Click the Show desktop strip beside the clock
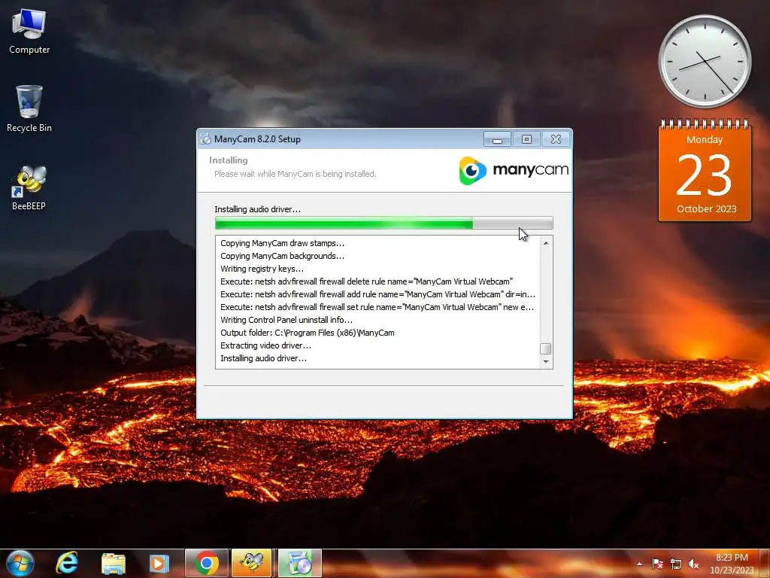770x578 pixels. click(765, 564)
